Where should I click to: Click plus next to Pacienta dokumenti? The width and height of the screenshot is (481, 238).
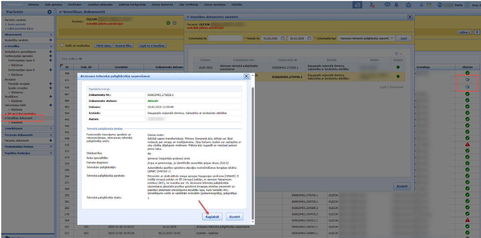click(51, 140)
